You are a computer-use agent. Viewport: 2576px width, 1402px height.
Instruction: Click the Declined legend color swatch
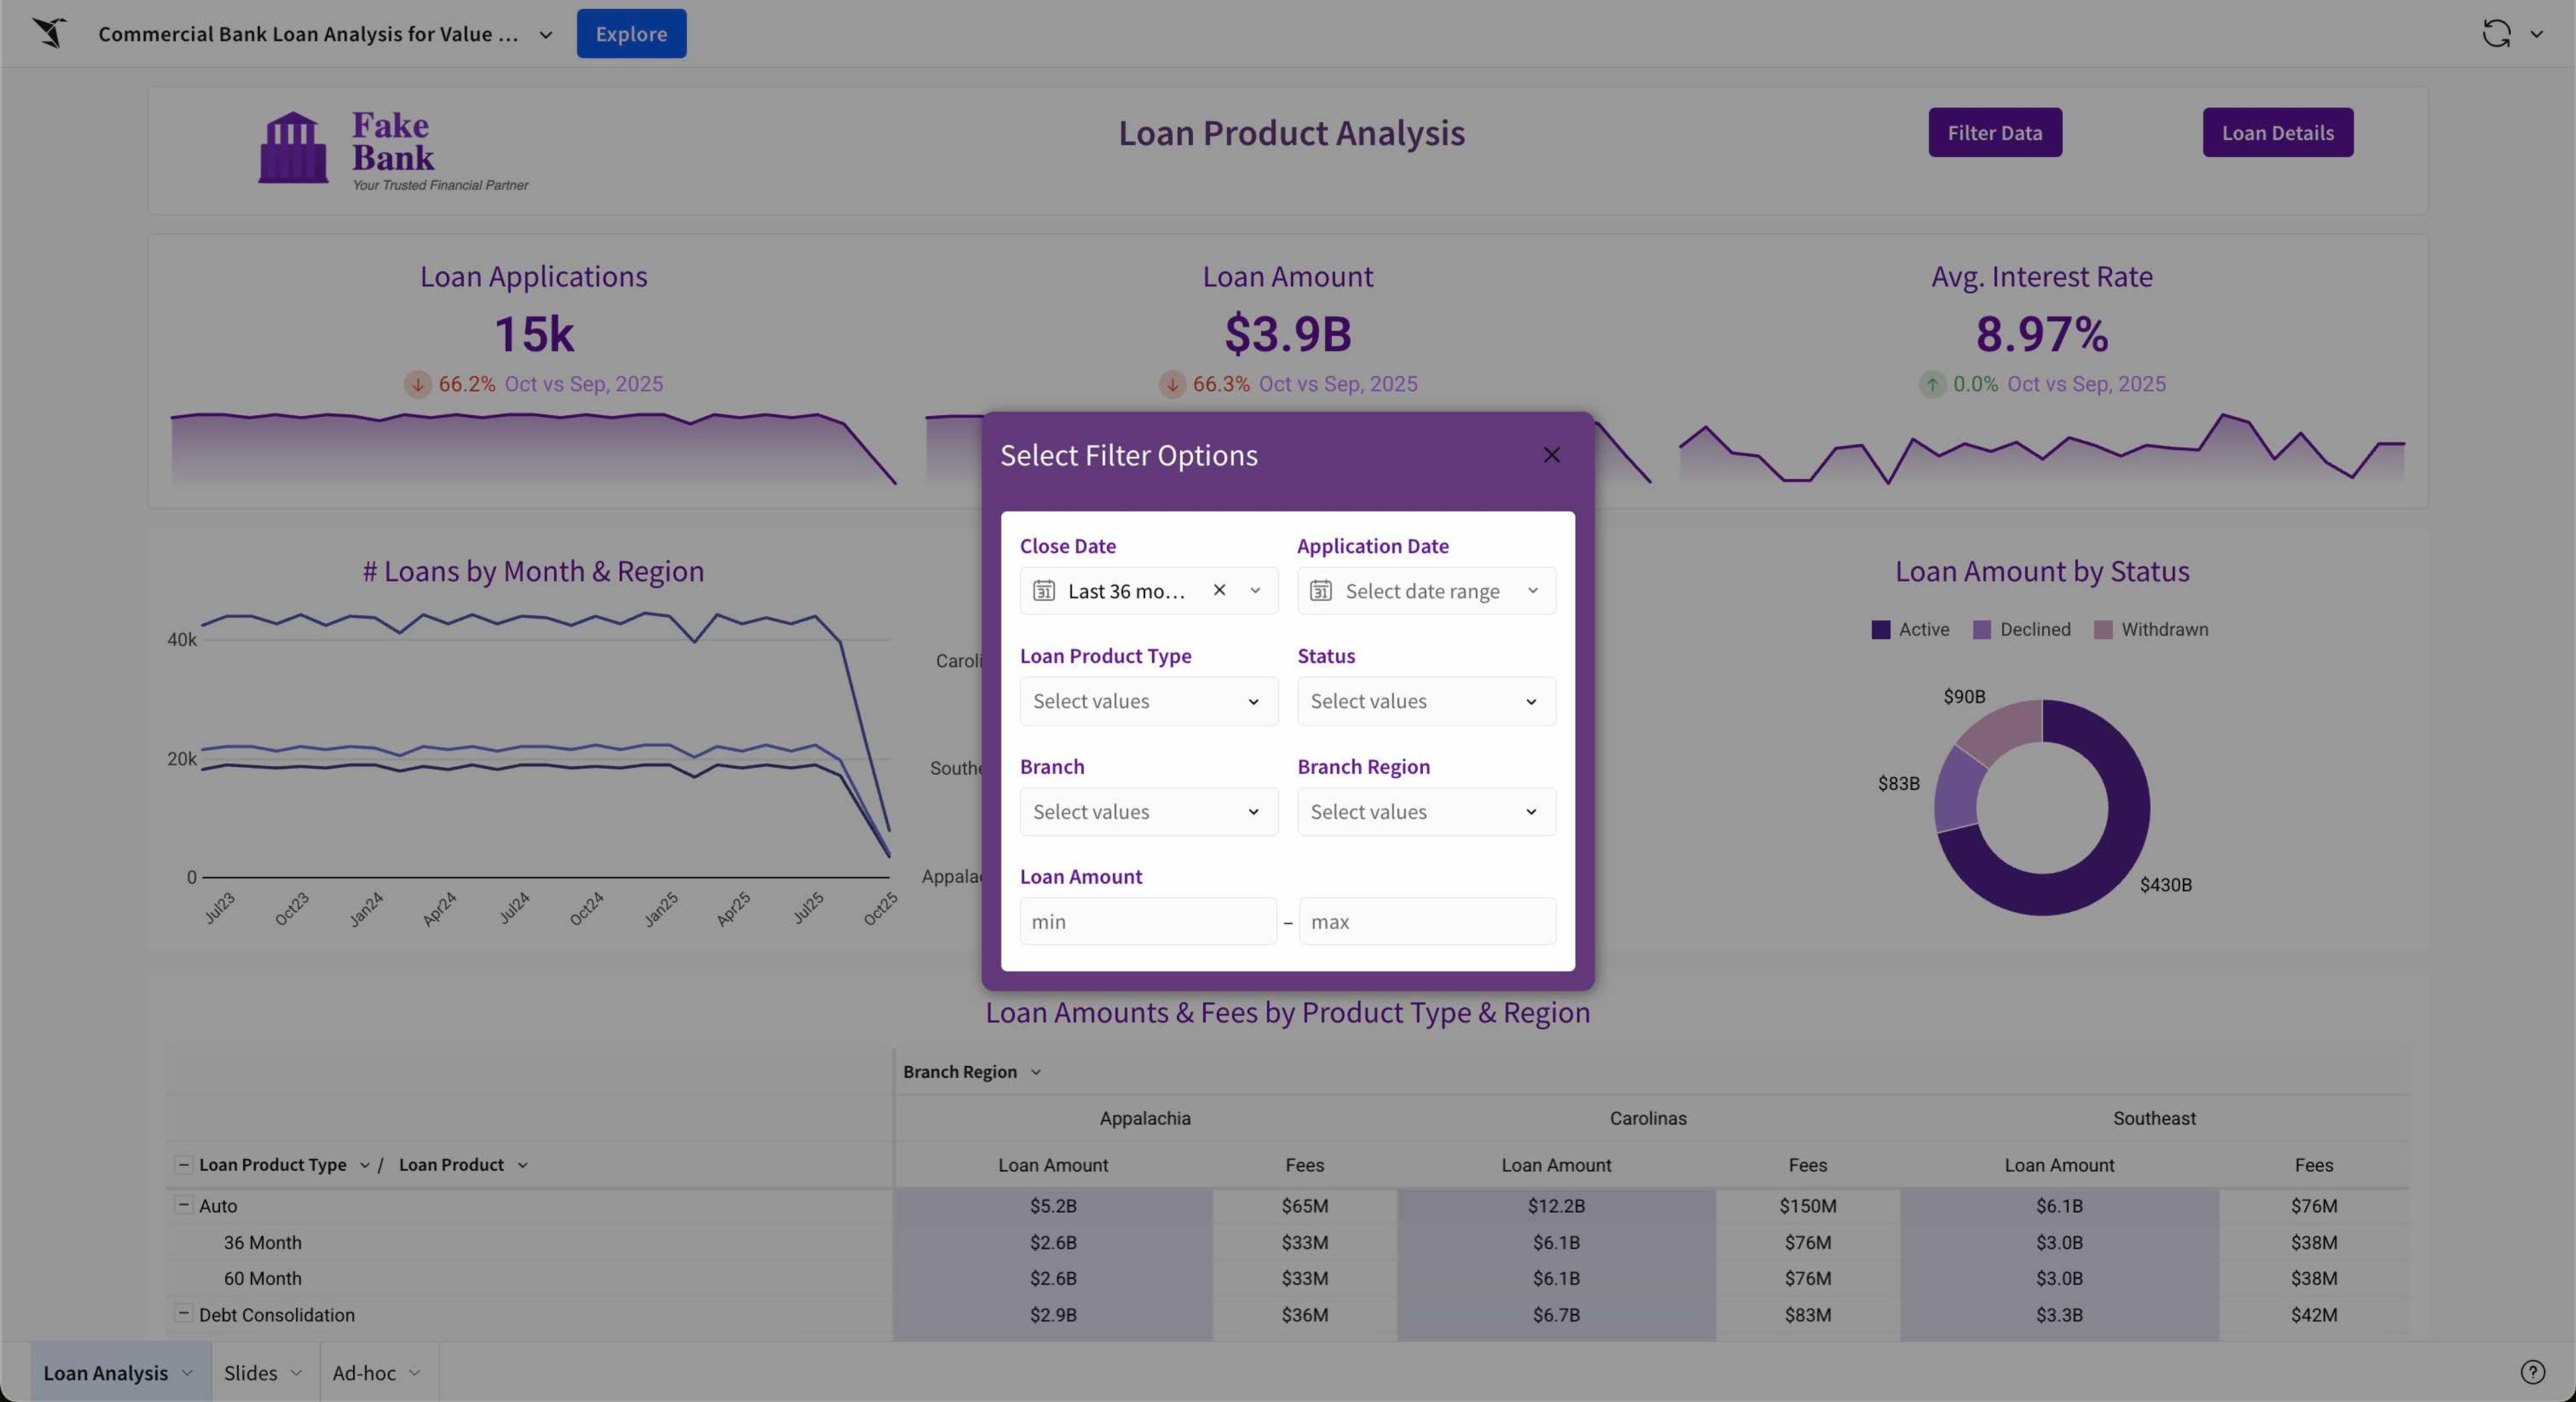click(1981, 629)
